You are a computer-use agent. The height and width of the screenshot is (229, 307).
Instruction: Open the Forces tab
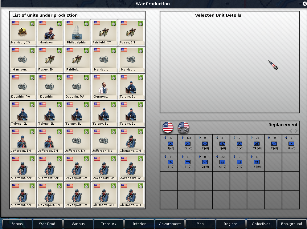tap(17, 224)
